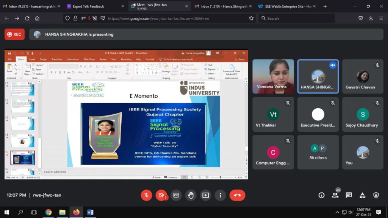388x218 pixels.
Task: Click the volume tray icon
Action: (350, 212)
